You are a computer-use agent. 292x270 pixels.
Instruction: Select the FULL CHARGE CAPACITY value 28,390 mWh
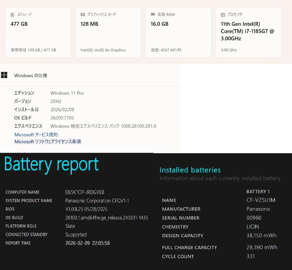pos(262,247)
